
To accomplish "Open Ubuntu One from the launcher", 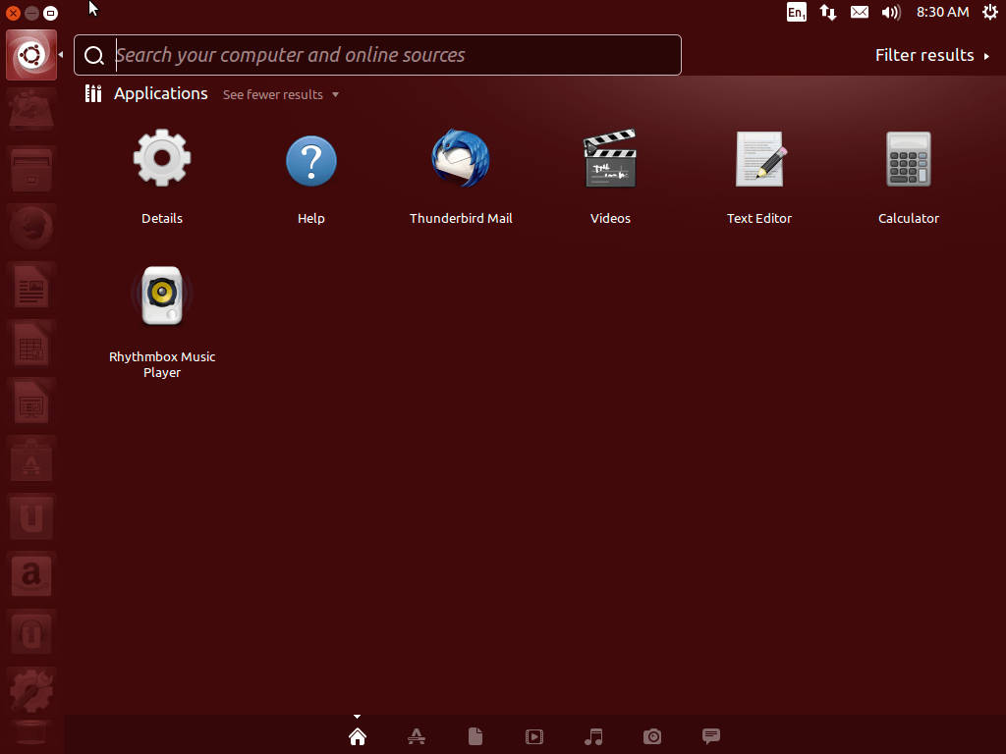I will coord(31,516).
